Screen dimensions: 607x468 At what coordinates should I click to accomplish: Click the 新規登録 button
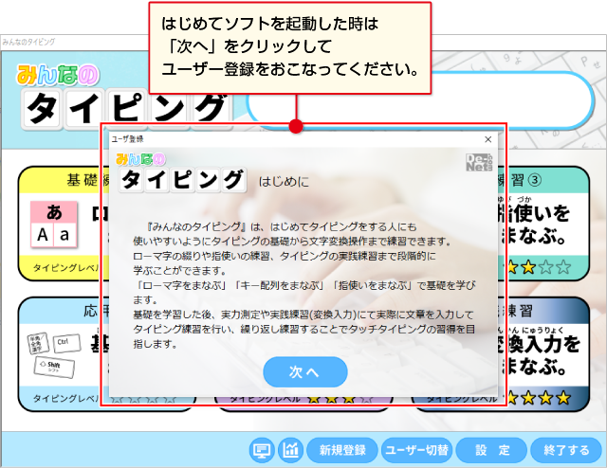point(342,450)
